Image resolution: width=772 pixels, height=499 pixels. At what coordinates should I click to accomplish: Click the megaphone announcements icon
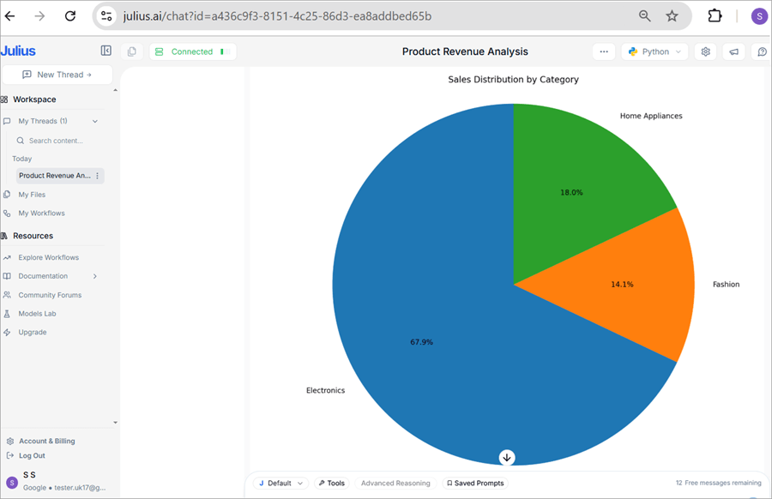click(733, 51)
